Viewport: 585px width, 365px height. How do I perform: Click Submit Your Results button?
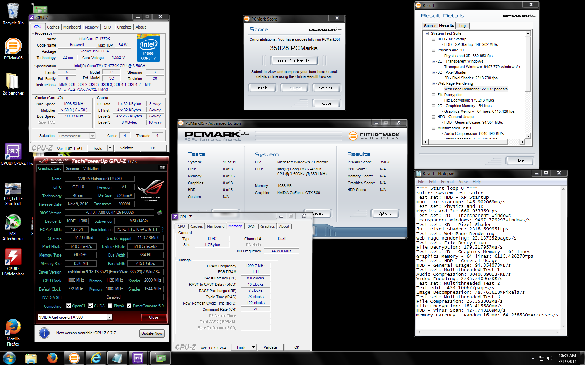point(294,60)
